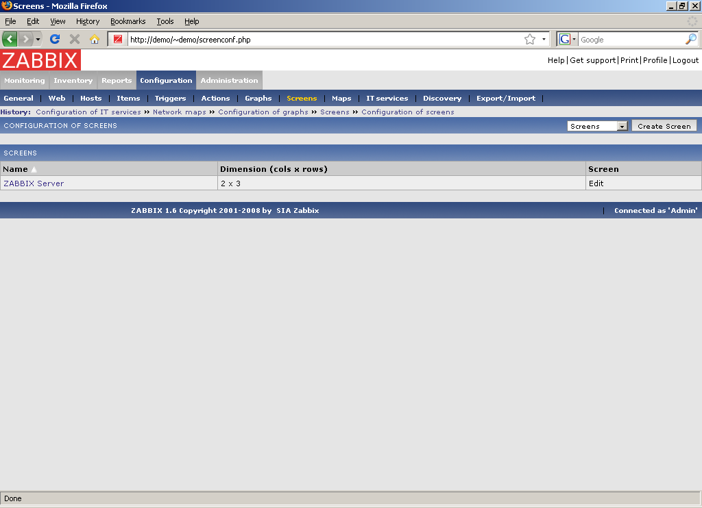The image size is (702, 508).
Task: Click the Firefox icon in title bar
Action: pos(7,5)
